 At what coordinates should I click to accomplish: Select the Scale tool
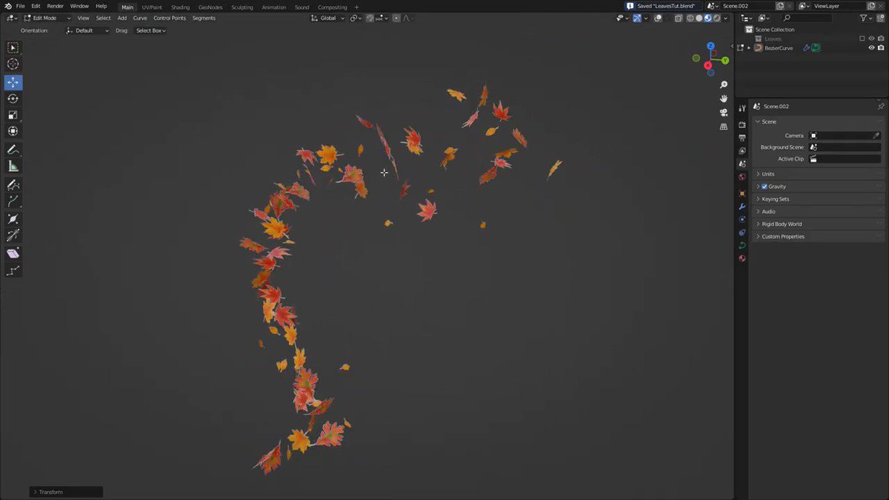(x=13, y=115)
